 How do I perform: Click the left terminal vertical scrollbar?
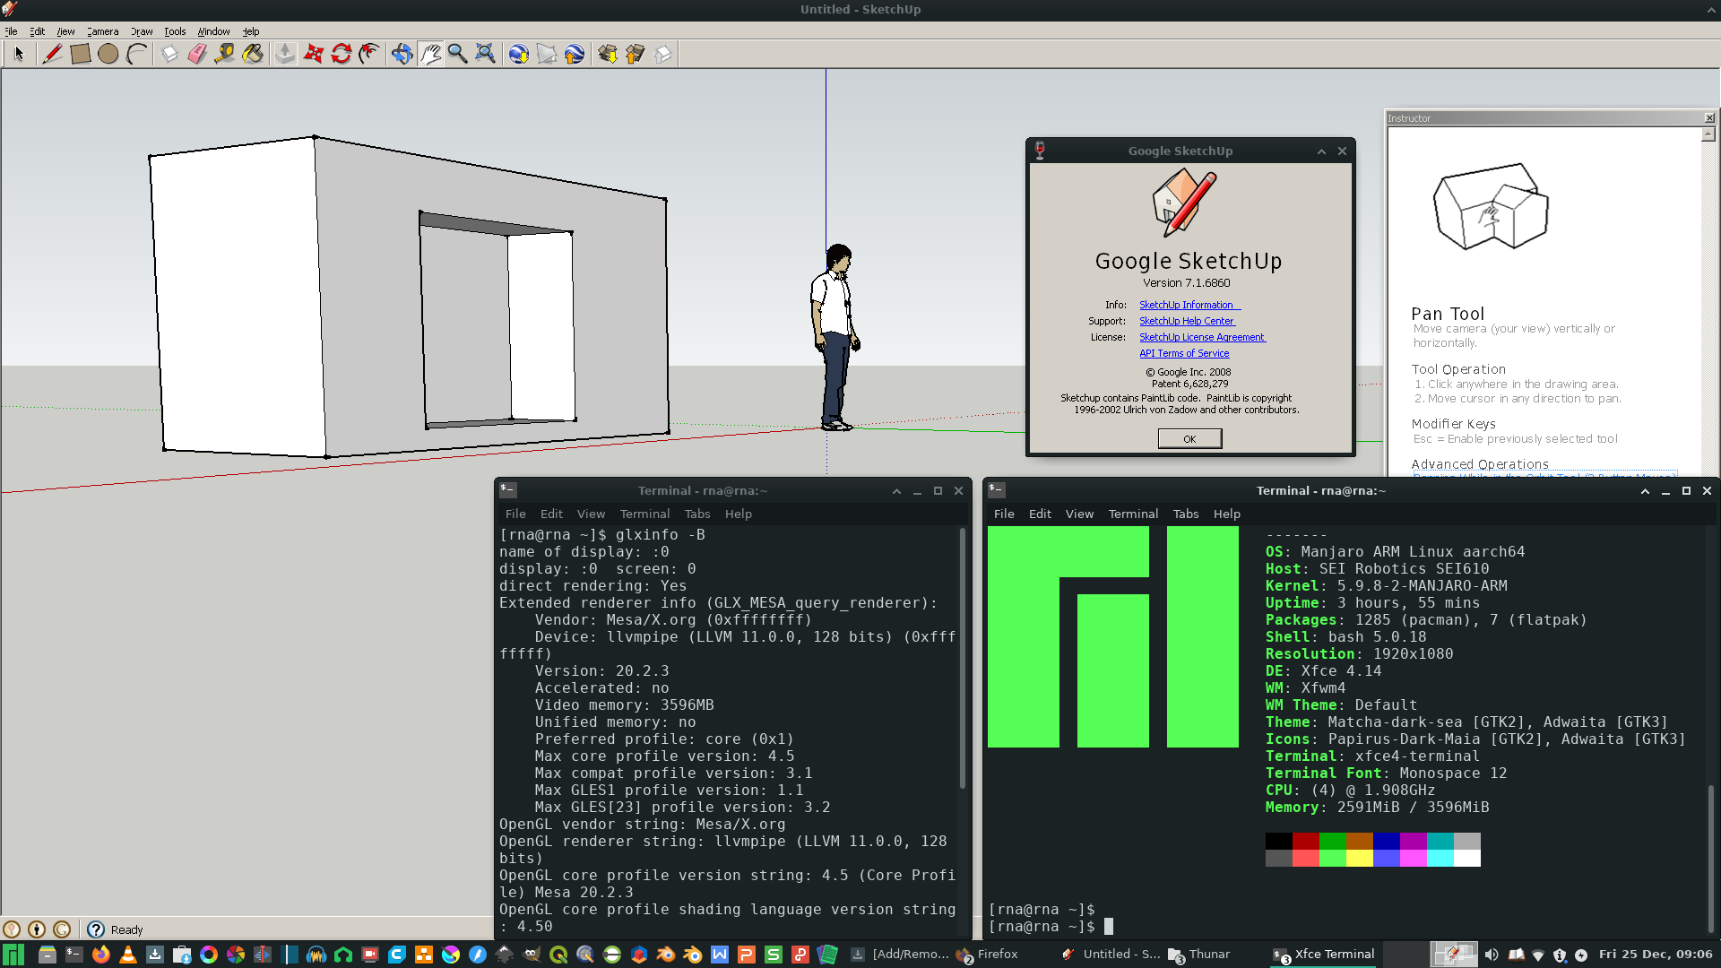point(963,659)
